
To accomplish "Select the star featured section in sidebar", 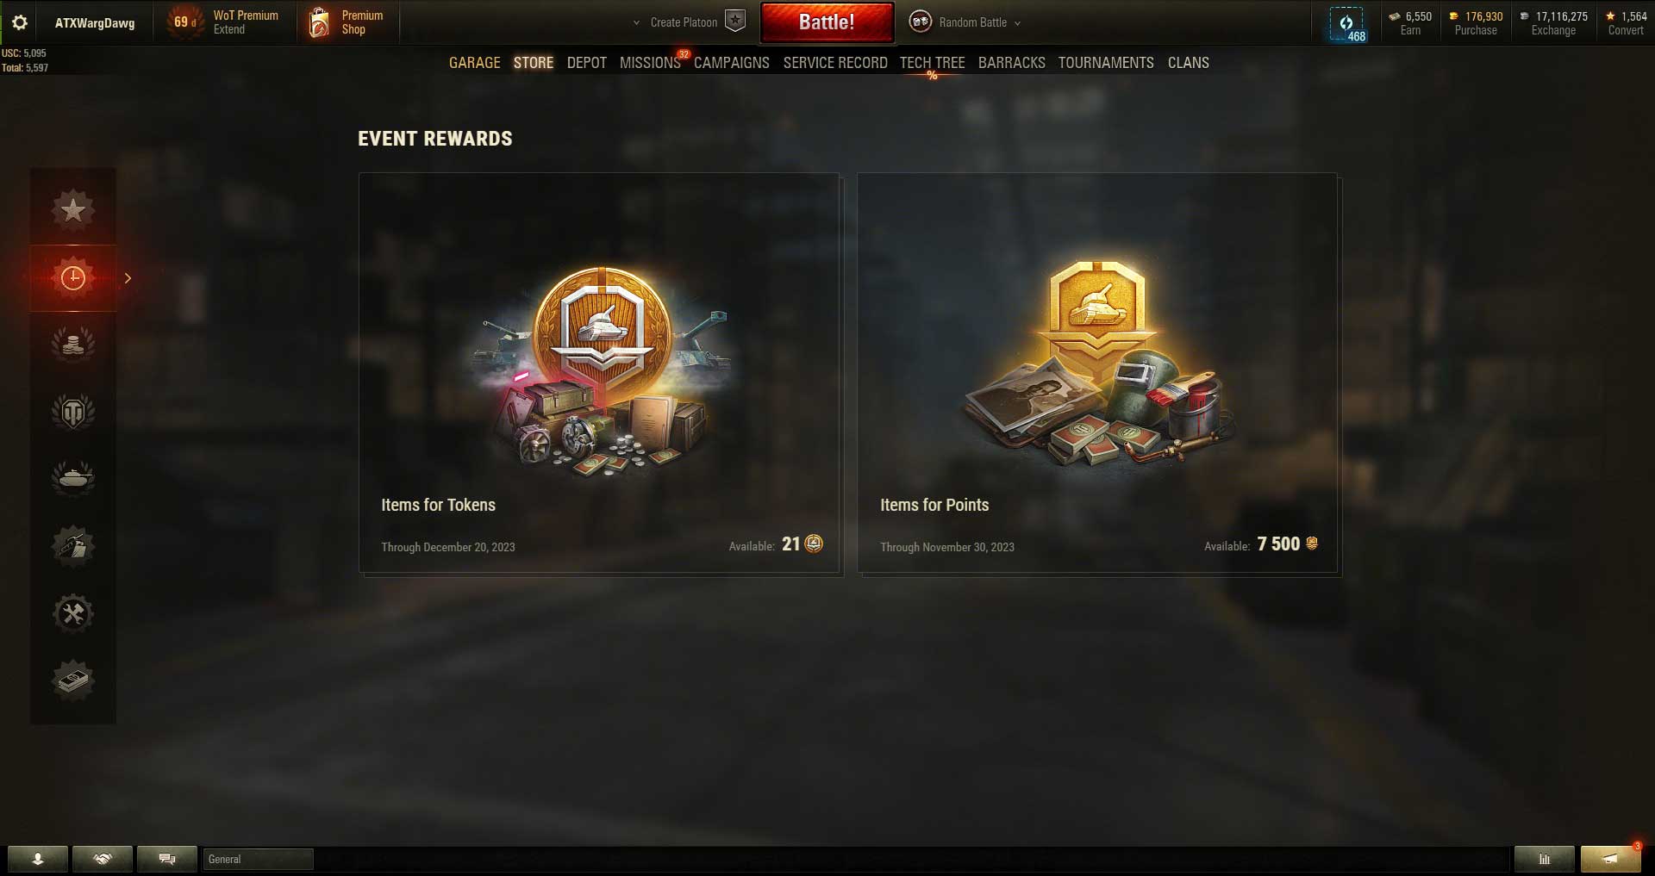I will (73, 208).
